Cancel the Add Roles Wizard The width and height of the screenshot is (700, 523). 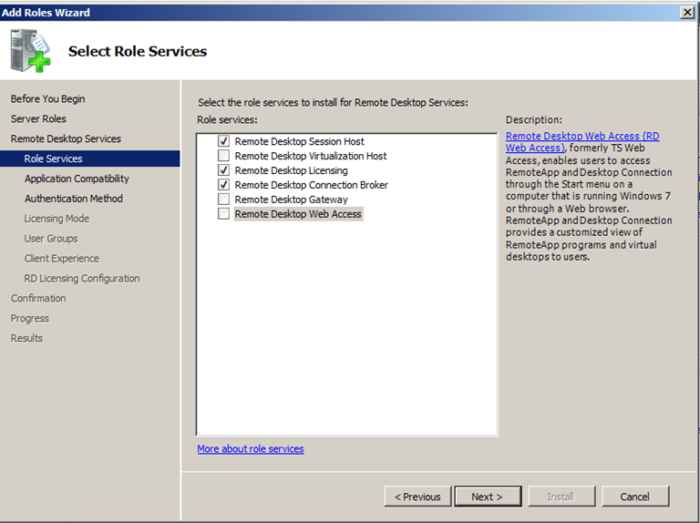[634, 497]
